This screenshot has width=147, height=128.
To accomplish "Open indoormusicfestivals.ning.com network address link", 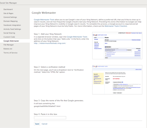I will click(50, 43).
